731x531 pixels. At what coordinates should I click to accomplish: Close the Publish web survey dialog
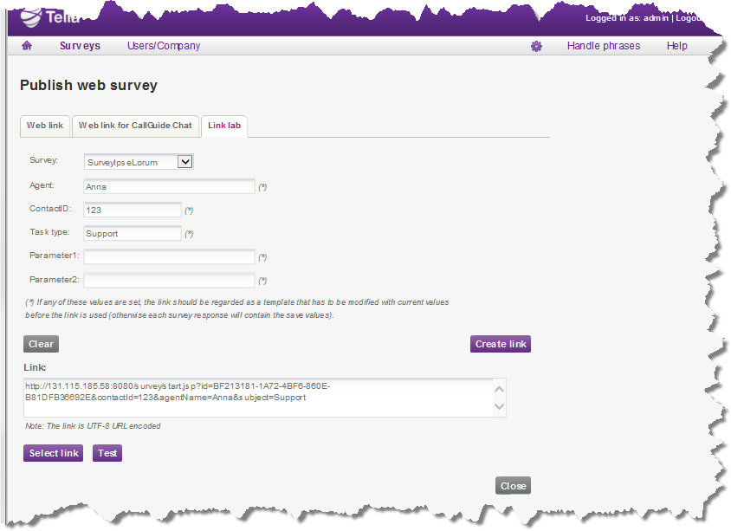[x=513, y=486]
